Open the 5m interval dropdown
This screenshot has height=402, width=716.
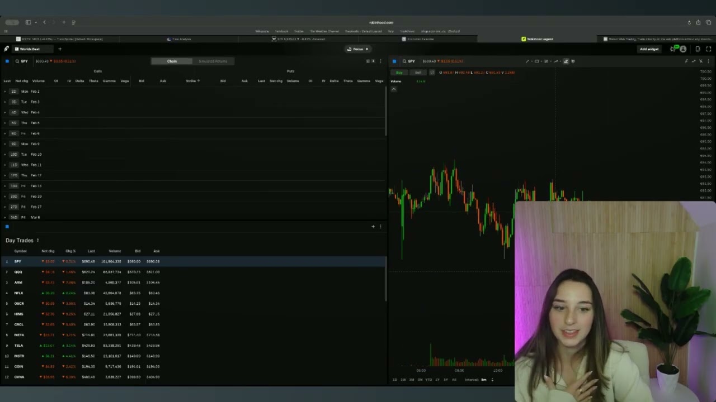486,380
